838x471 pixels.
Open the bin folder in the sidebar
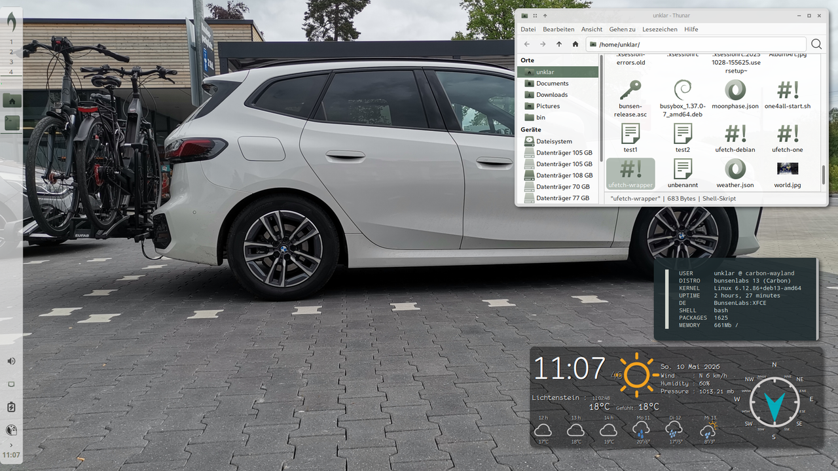pyautogui.click(x=558, y=117)
